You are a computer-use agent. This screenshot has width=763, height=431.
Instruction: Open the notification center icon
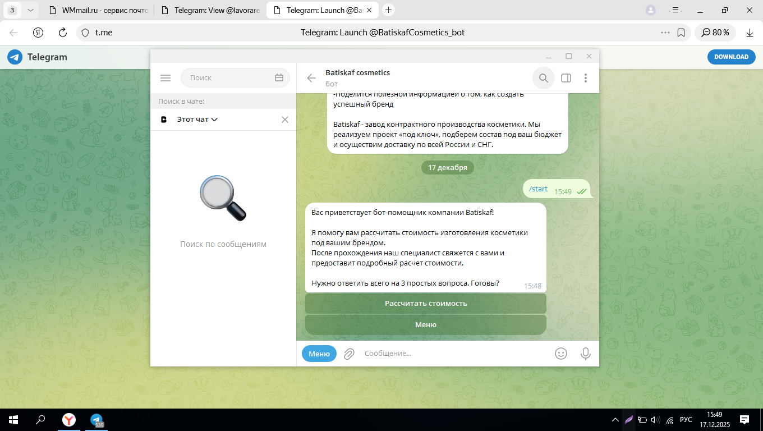pos(744,420)
